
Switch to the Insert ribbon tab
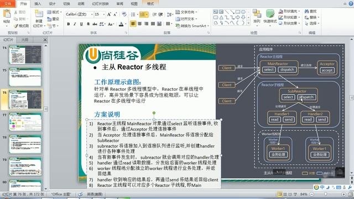38,4
